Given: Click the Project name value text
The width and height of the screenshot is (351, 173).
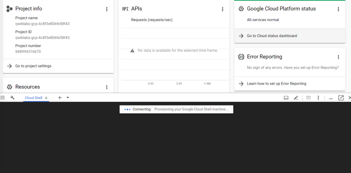Looking at the screenshot, I should point(42,24).
